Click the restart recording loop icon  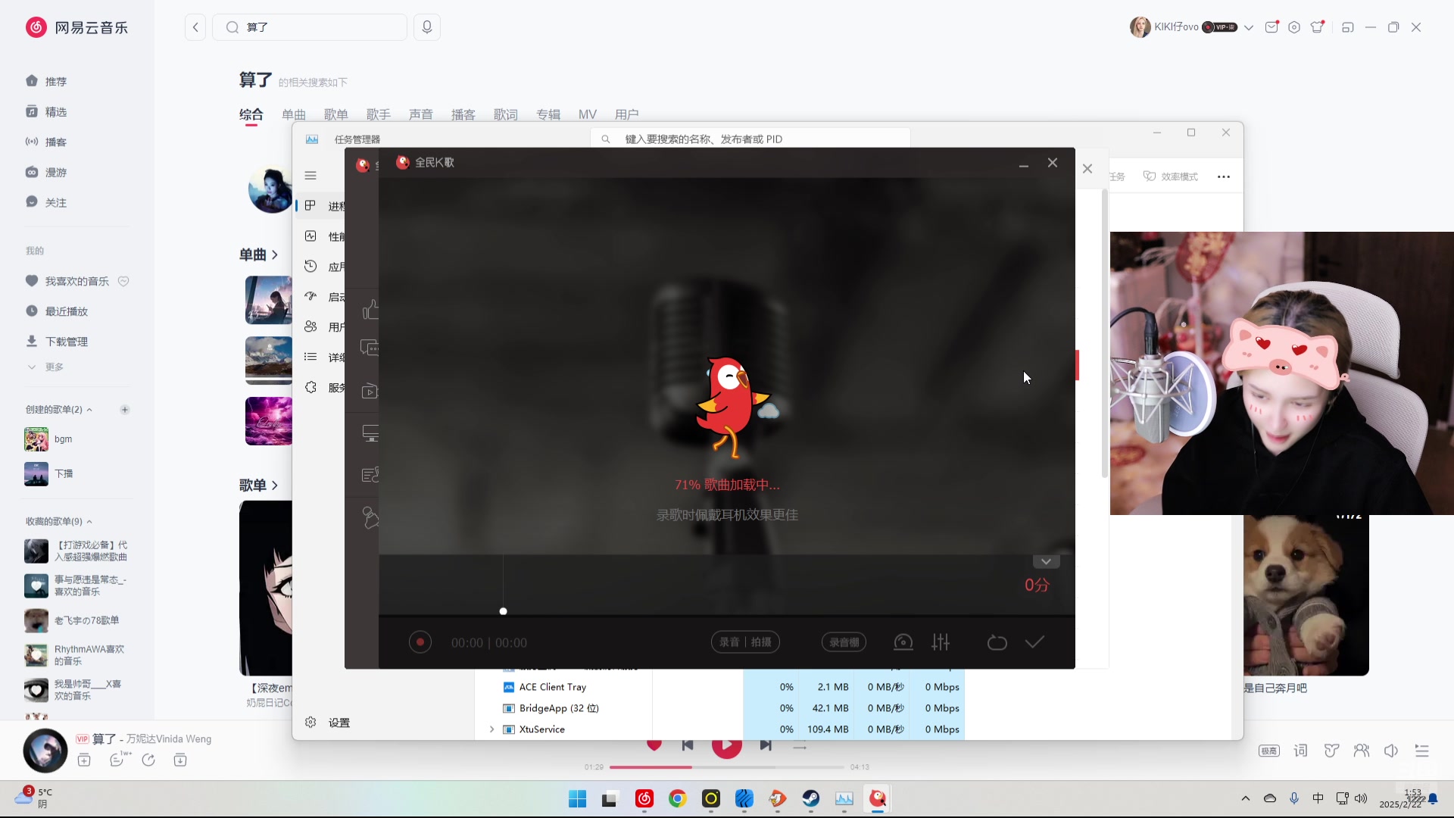[x=997, y=642]
